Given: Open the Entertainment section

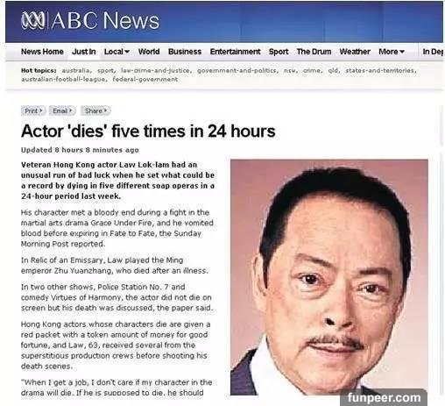Looking at the screenshot, I should click(235, 52).
